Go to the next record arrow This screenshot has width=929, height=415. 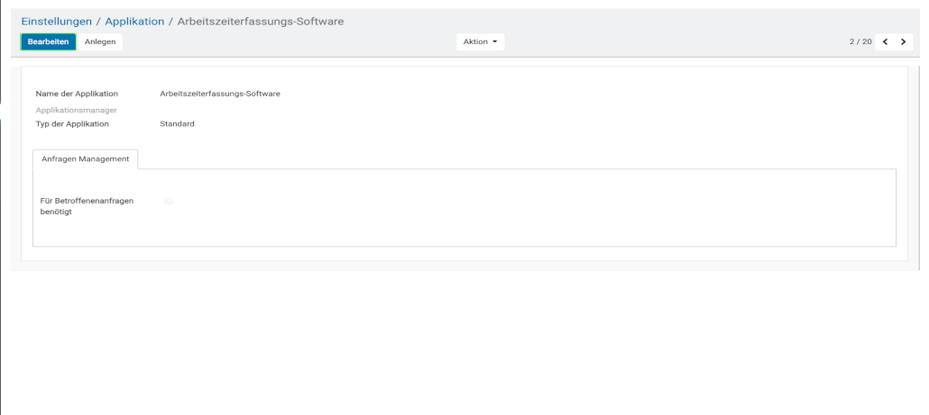[903, 41]
